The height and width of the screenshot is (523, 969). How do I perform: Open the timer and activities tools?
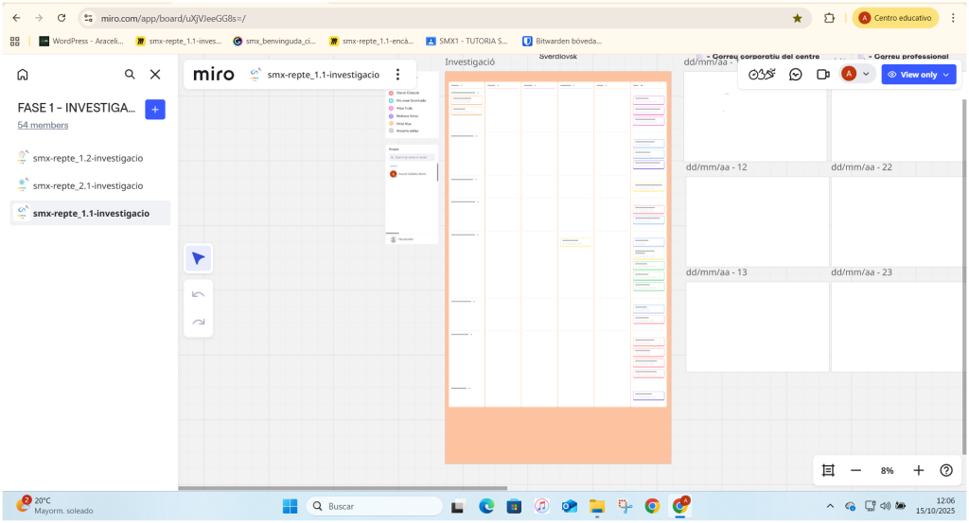(762, 75)
